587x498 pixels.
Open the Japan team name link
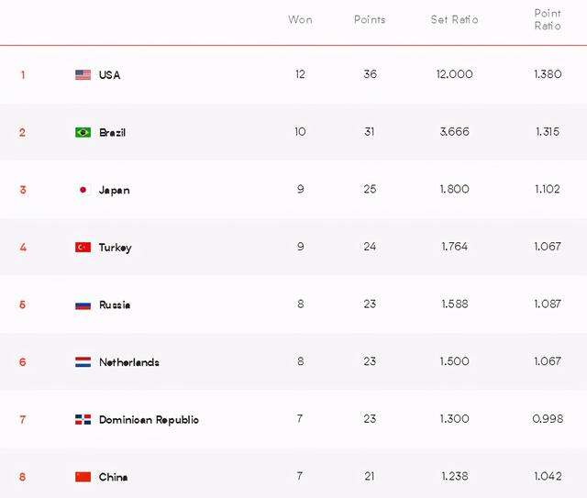[x=114, y=190]
